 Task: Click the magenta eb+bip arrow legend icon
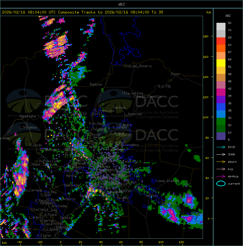pyautogui.click(x=221, y=176)
